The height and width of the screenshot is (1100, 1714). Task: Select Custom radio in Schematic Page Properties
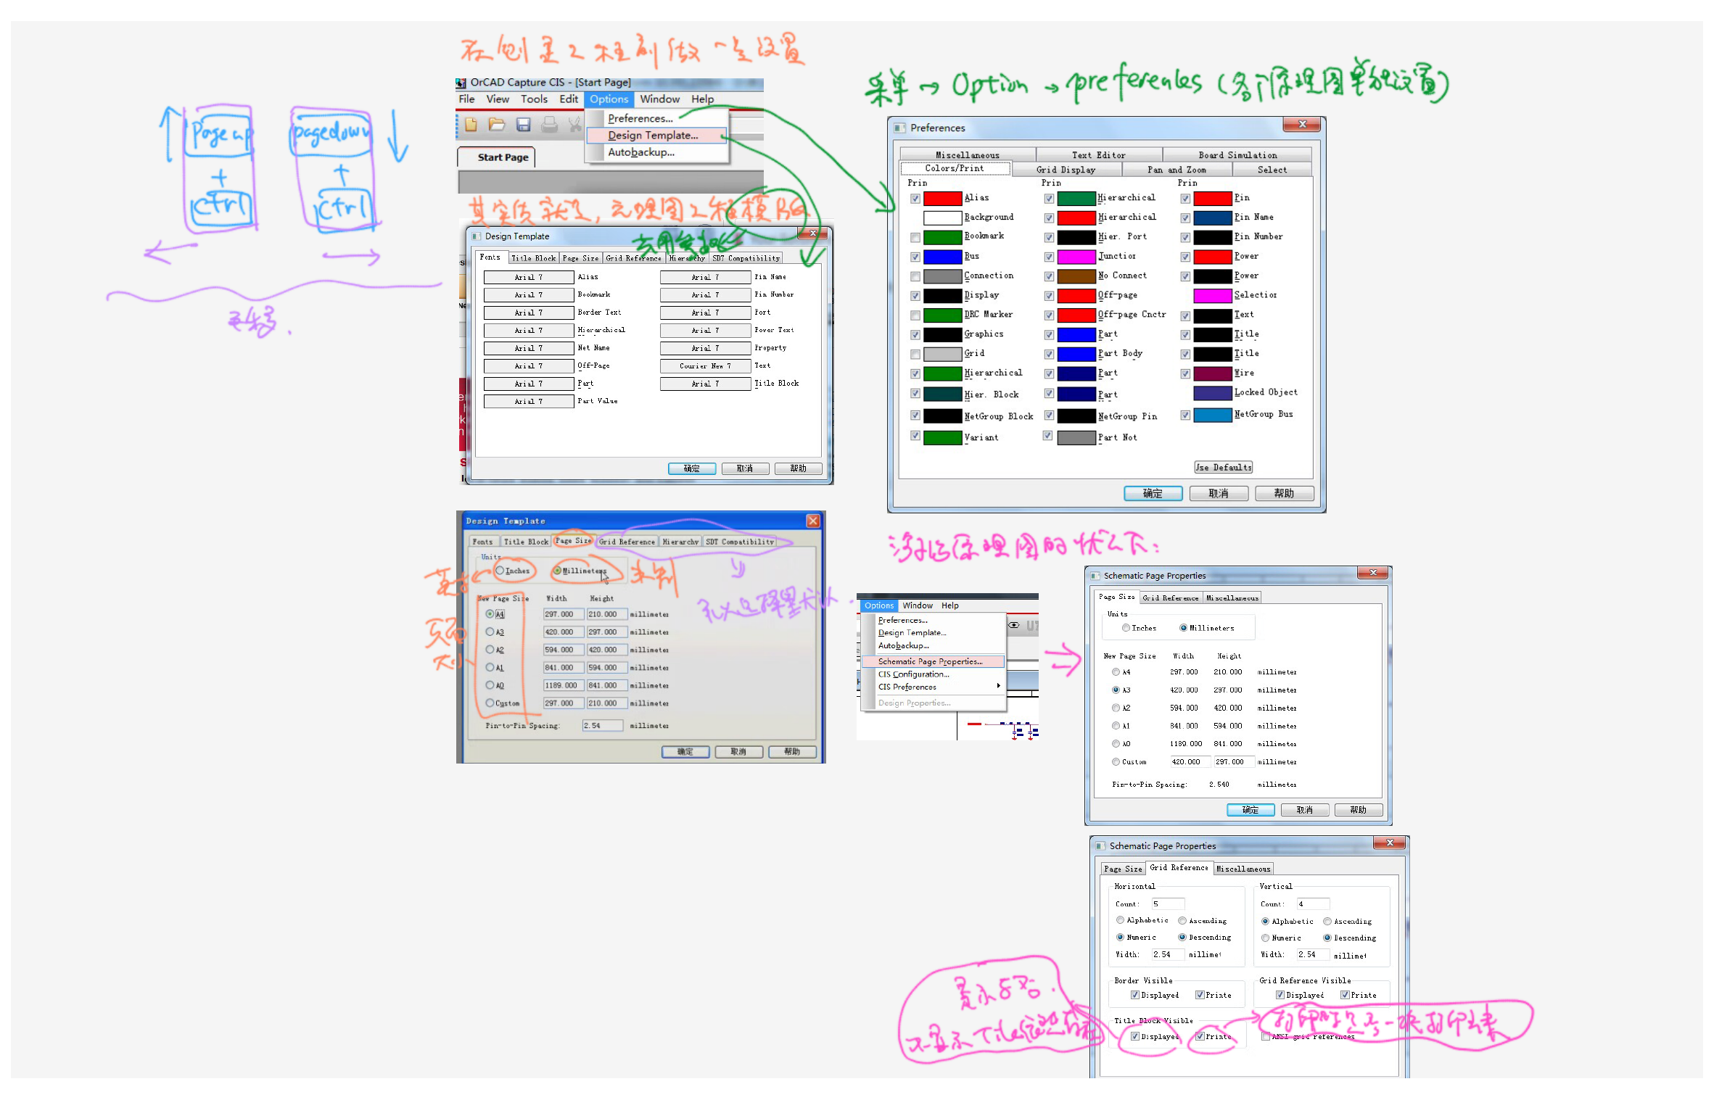[1116, 761]
